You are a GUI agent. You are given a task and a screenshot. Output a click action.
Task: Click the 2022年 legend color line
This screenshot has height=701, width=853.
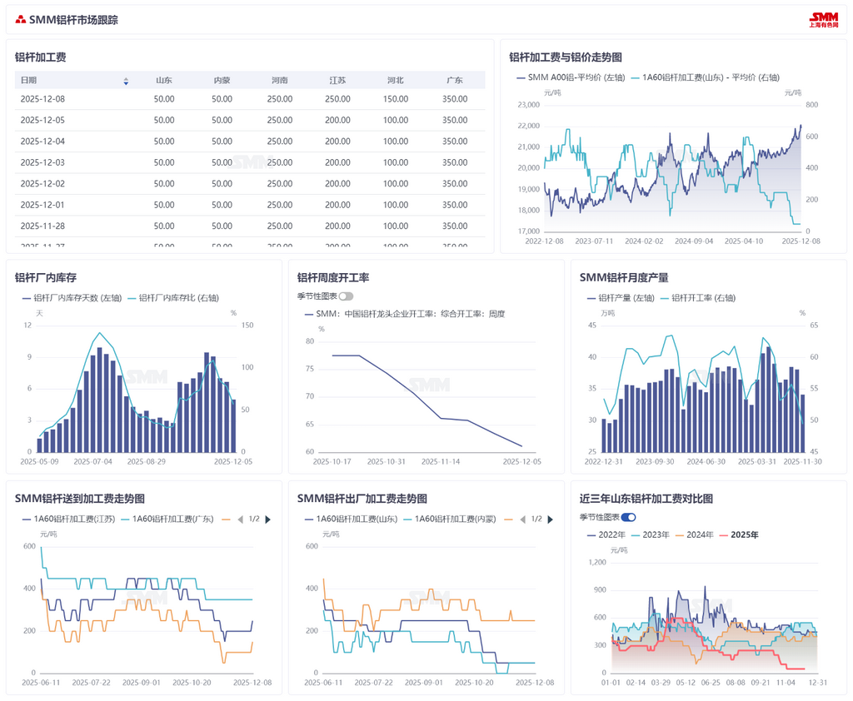[591, 535]
